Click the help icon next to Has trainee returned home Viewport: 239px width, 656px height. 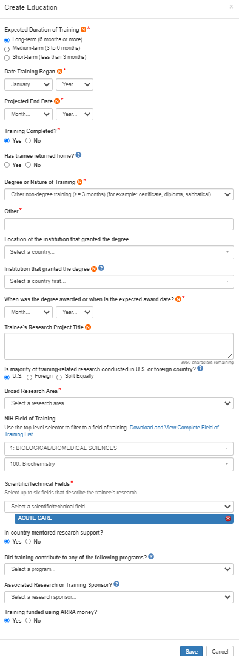tap(78, 155)
